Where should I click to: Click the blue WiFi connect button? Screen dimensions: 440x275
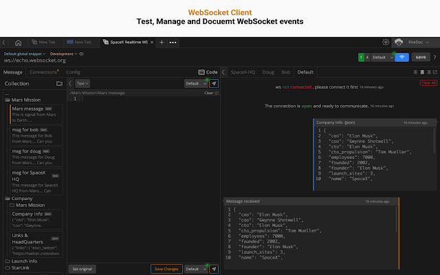[x=402, y=58]
